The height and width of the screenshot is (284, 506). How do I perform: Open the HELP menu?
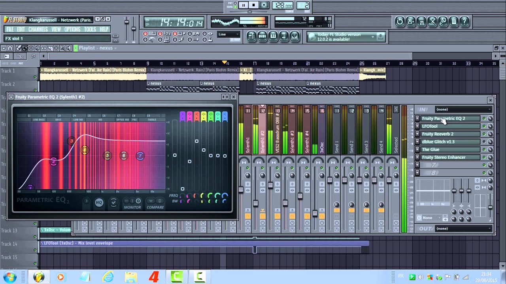coord(104,30)
